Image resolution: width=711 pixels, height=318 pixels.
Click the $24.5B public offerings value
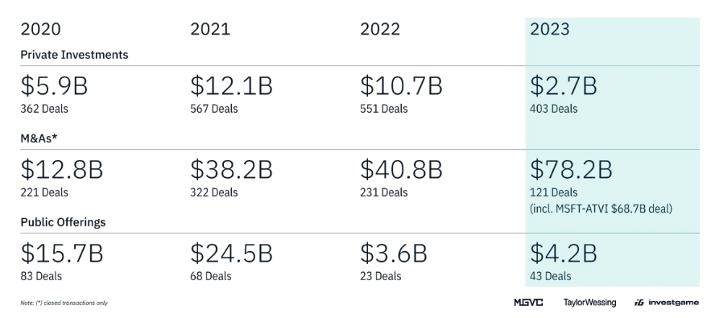coord(231,253)
